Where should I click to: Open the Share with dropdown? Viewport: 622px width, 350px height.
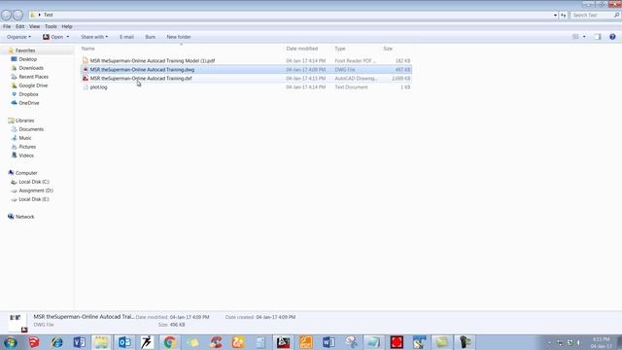94,37
